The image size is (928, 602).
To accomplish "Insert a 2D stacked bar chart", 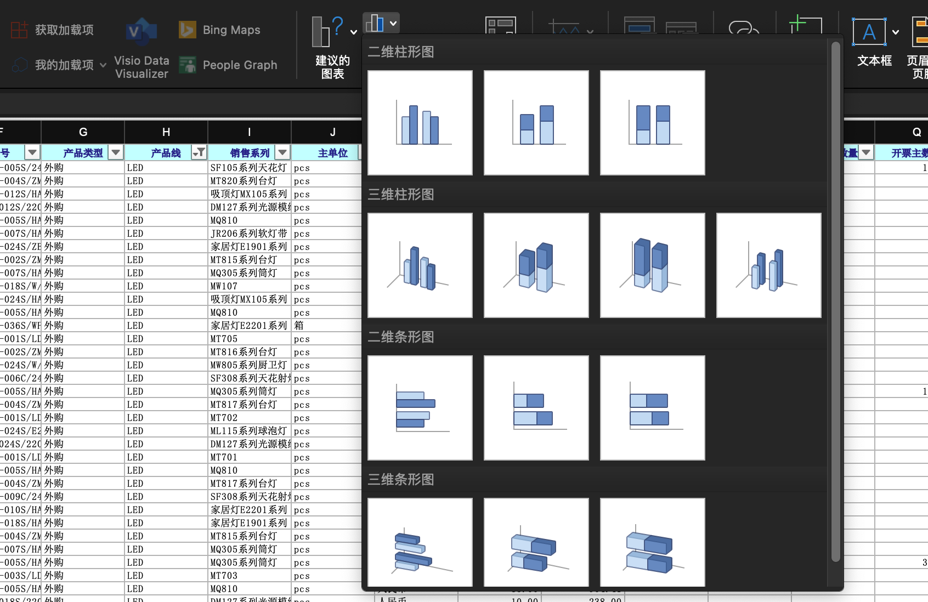I will [536, 408].
